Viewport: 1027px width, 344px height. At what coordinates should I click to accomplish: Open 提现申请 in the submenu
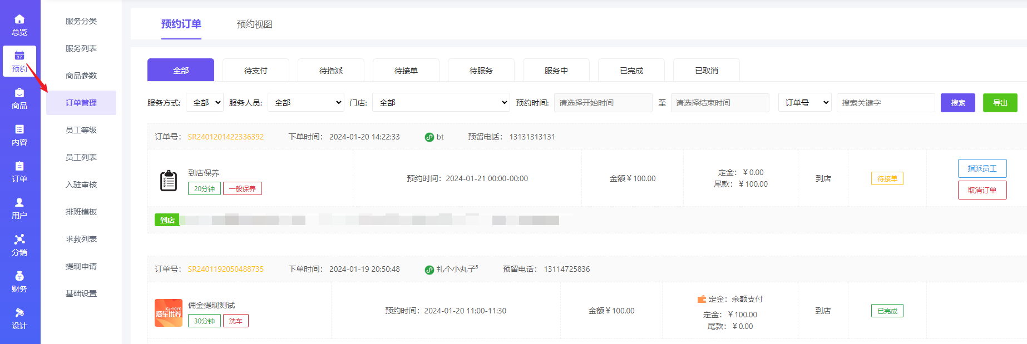(x=81, y=266)
